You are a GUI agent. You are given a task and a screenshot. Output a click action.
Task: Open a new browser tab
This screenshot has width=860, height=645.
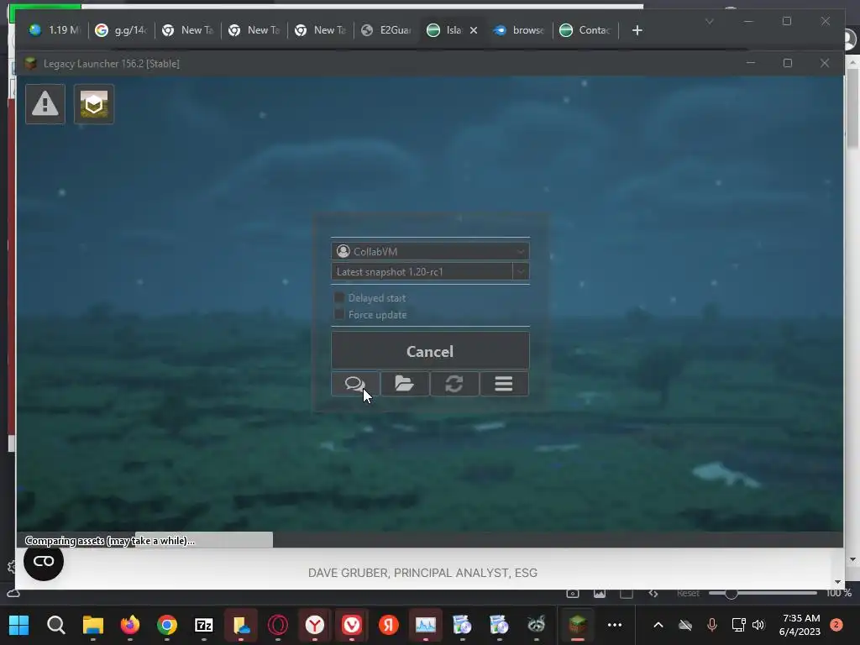(637, 30)
